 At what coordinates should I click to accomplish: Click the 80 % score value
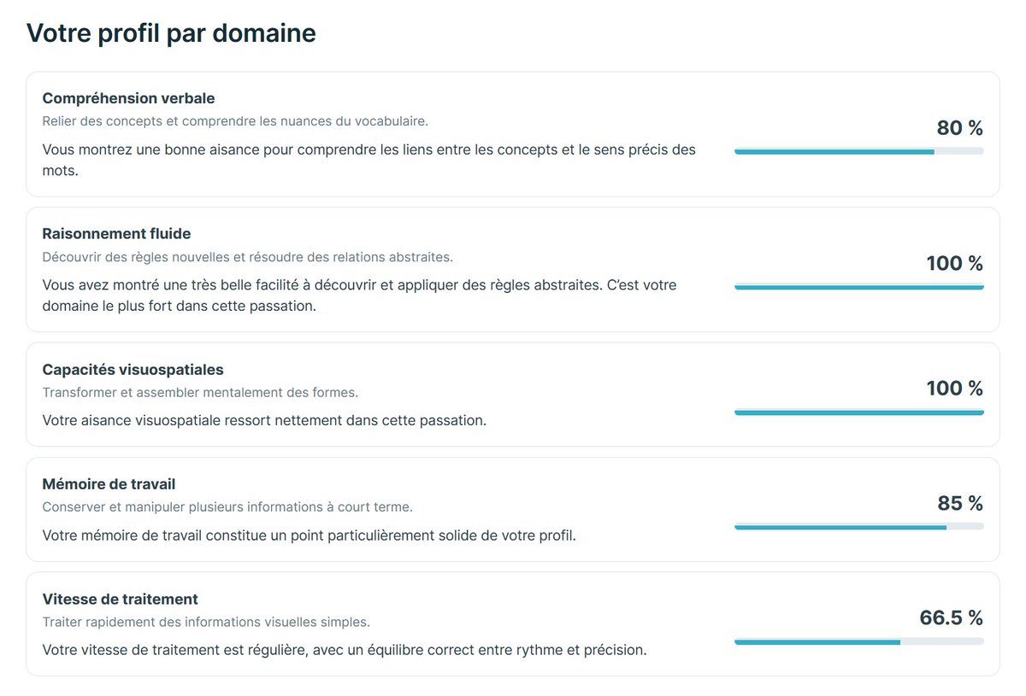coord(960,128)
